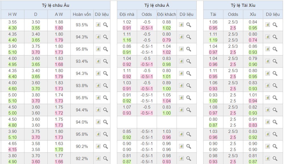Screen dimensions: 285x164
Task: Open chart icon beside 93.4% Hoàn vốn
Action: click(98, 61)
